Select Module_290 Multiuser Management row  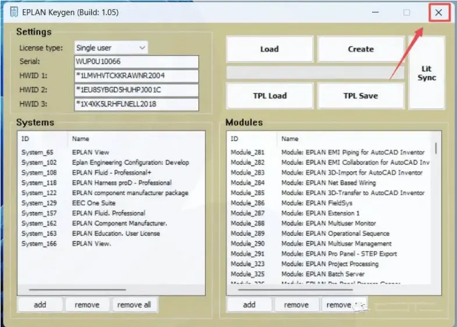click(x=329, y=244)
